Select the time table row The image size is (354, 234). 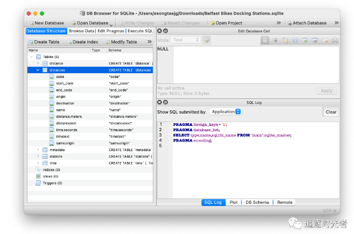(x=90, y=163)
